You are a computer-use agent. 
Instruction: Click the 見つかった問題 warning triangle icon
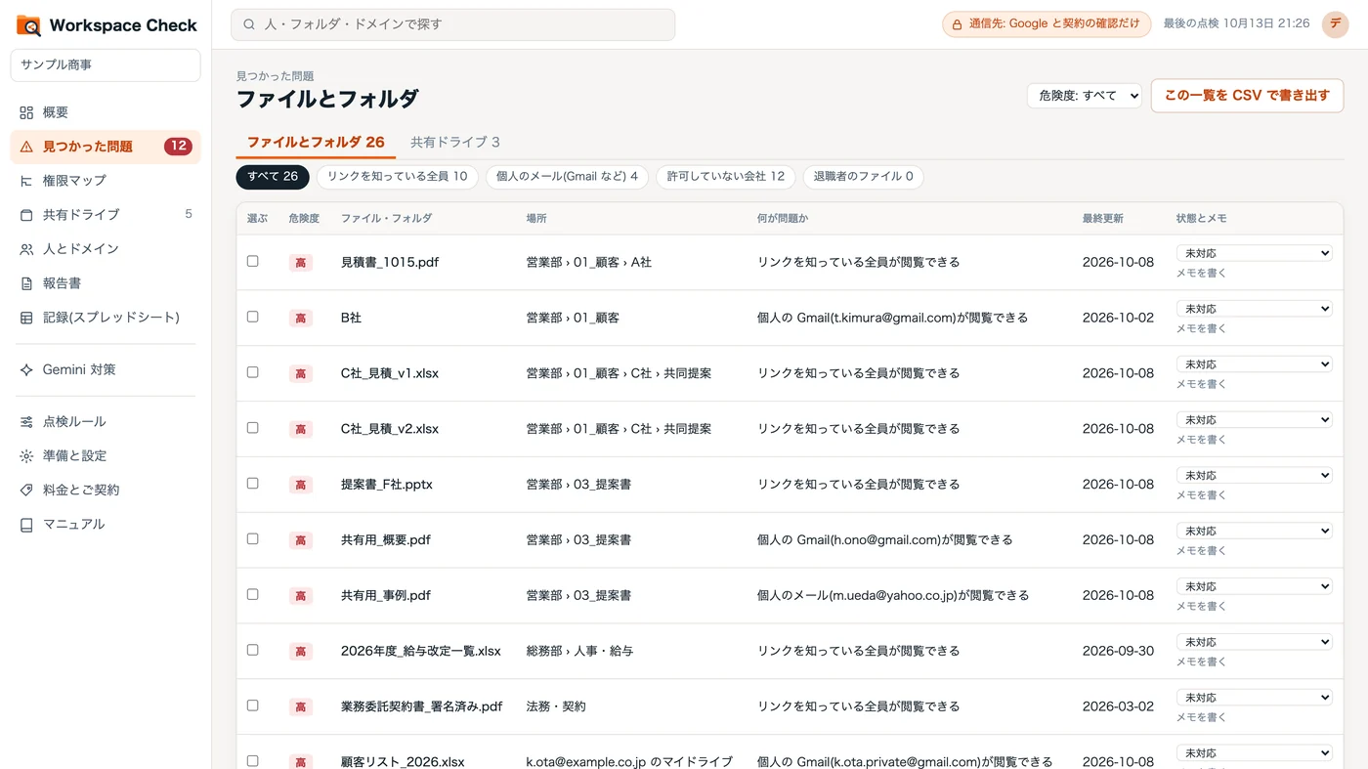point(26,147)
